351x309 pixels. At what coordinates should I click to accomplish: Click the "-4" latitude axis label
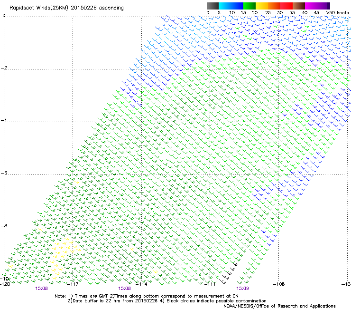pos(4,120)
